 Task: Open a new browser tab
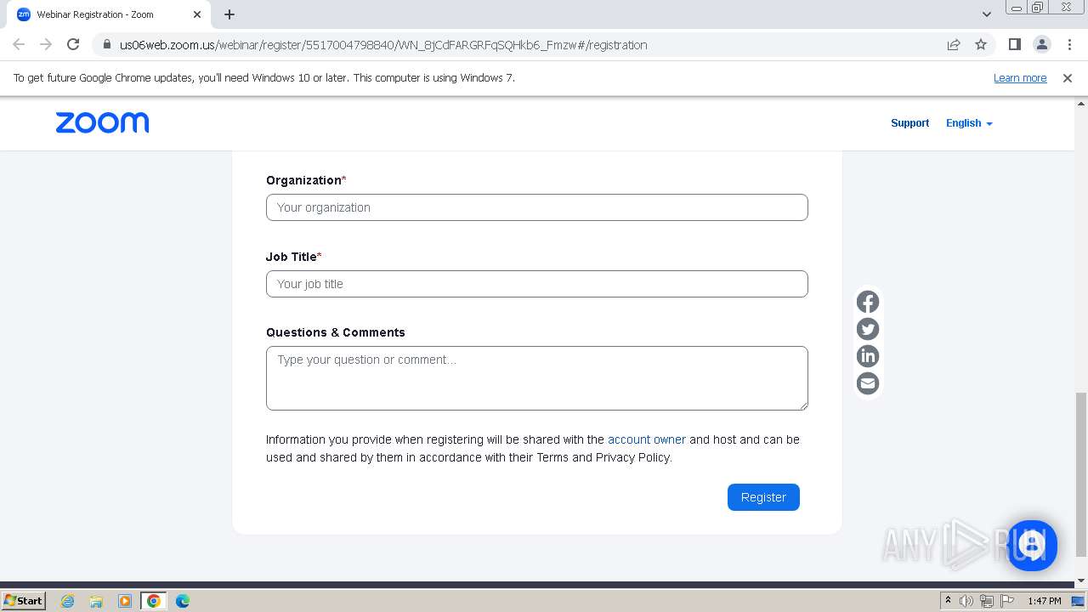coord(229,14)
